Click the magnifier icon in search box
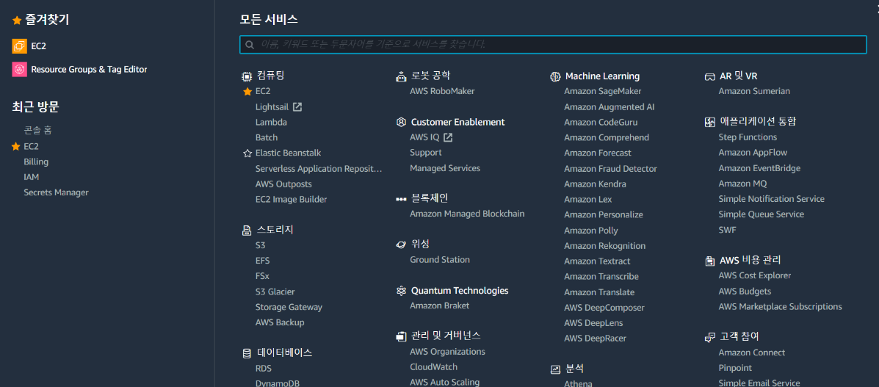Image resolution: width=879 pixels, height=387 pixels. click(250, 44)
